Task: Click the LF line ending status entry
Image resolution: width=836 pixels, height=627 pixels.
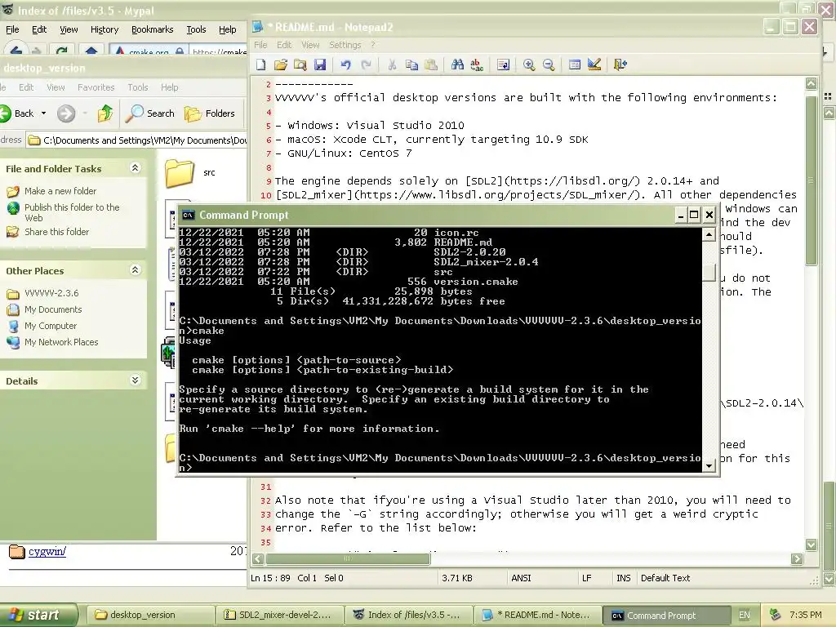Action: 586,578
